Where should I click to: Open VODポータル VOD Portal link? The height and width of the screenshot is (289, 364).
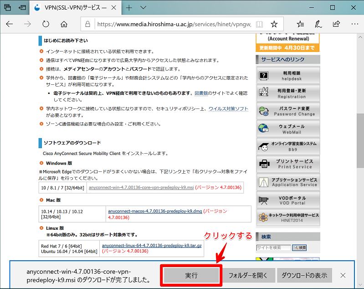pyautogui.click(x=288, y=200)
